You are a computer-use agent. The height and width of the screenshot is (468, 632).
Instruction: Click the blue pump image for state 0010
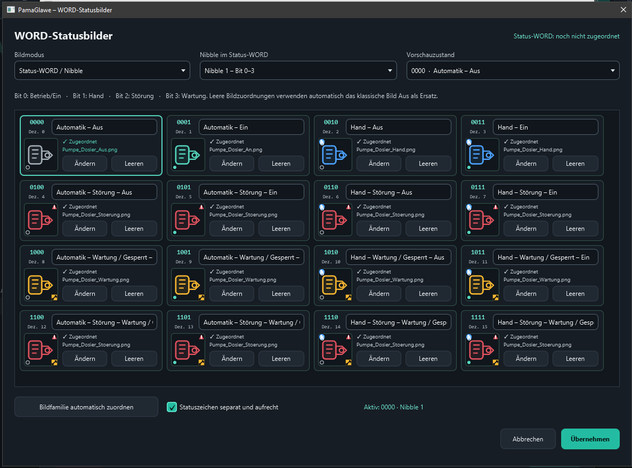[335, 155]
